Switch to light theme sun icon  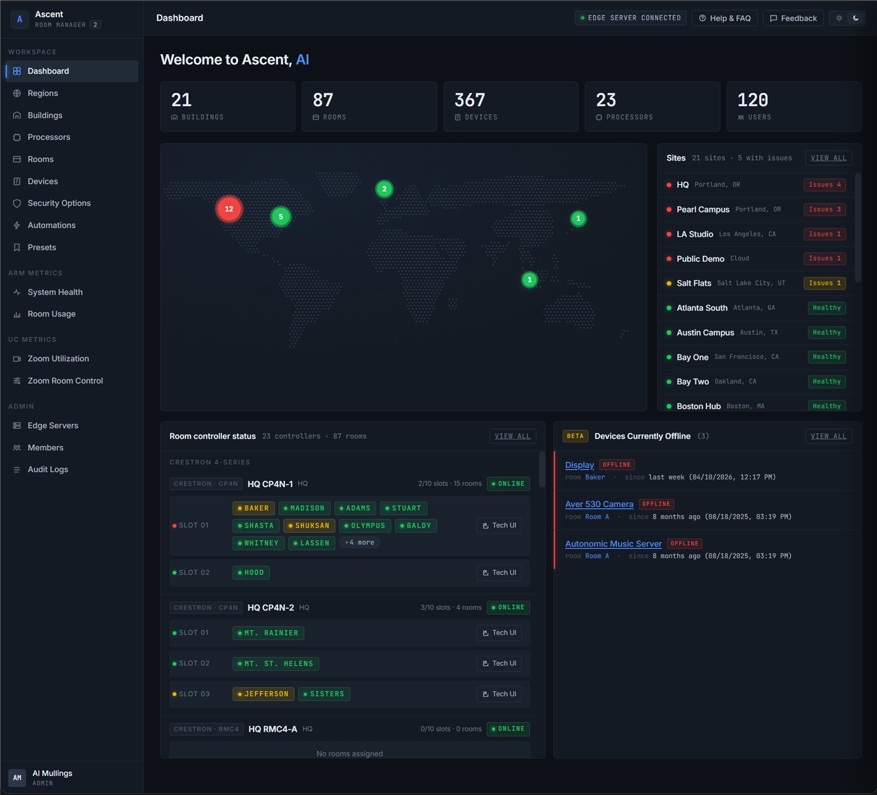coord(839,18)
